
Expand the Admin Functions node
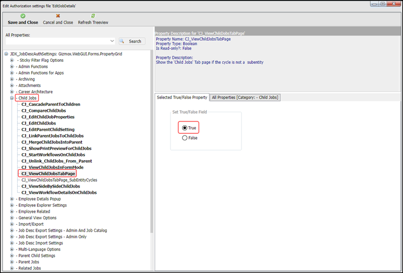coord(12,67)
